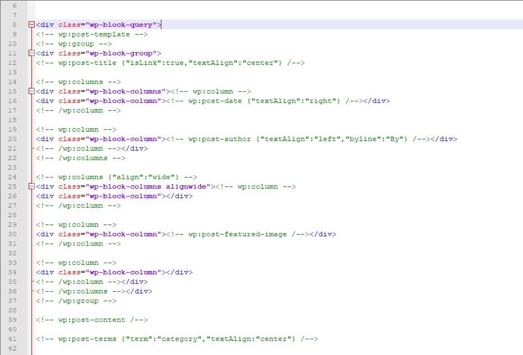This screenshot has height=355, width=523.
Task: Click the empty wp-block-column div on line 26
Action: (114, 196)
